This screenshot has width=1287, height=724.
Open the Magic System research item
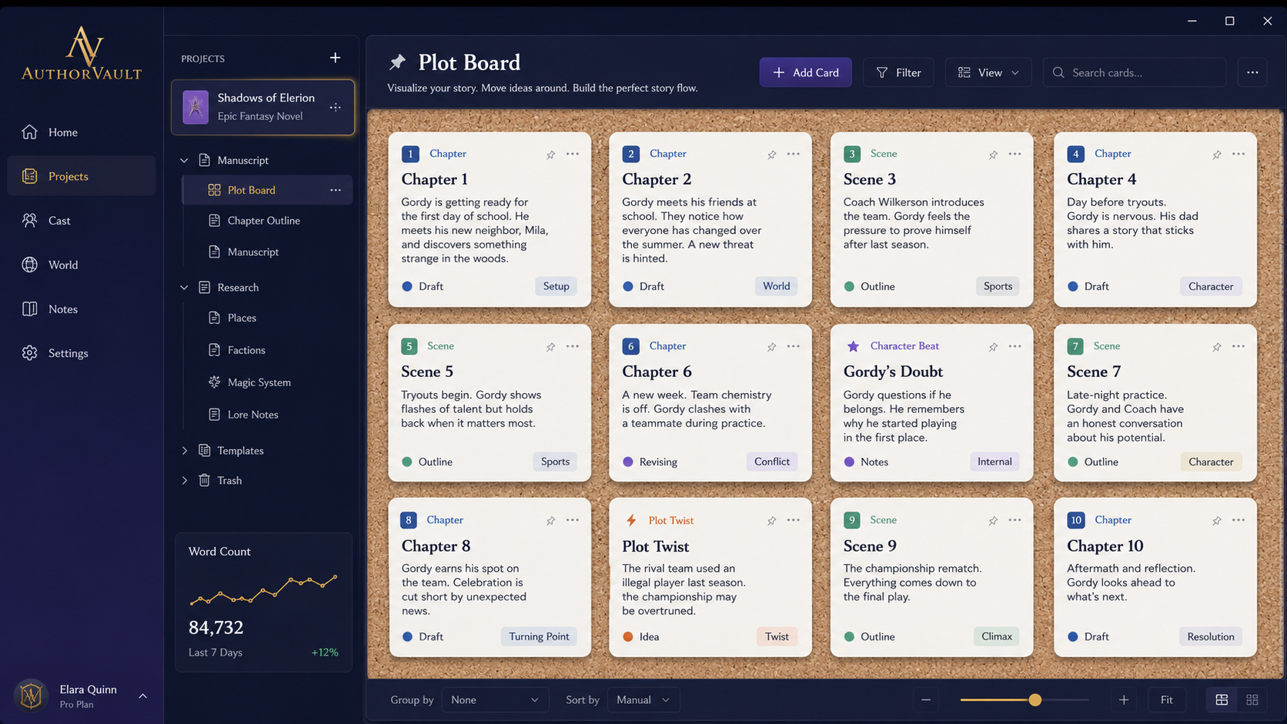259,382
